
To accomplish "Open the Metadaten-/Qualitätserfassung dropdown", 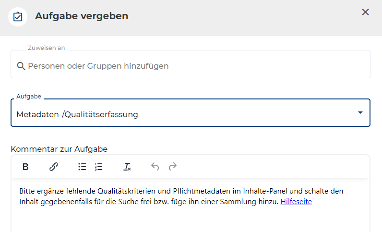I will click(x=182, y=114).
